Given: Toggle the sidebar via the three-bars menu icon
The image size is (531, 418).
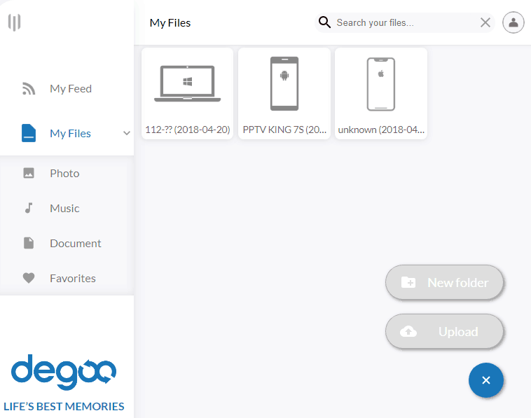Looking at the screenshot, I should click(x=14, y=22).
